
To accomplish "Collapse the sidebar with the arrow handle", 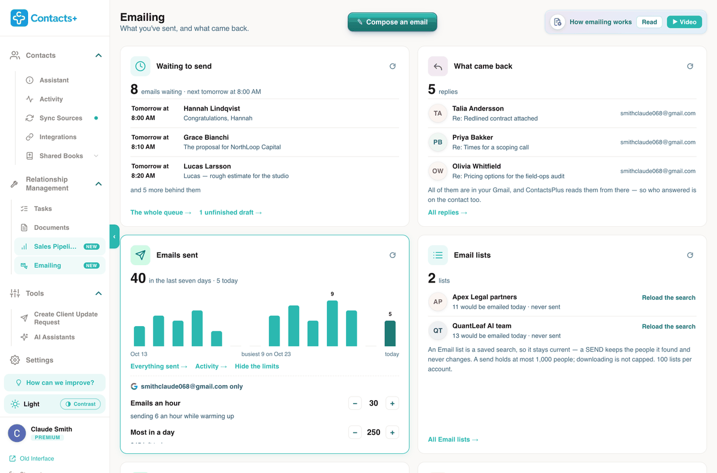I will coord(114,236).
